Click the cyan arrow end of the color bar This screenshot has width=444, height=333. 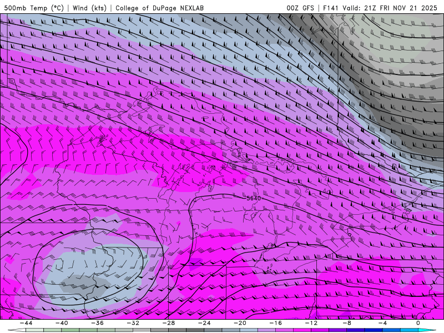427,330
